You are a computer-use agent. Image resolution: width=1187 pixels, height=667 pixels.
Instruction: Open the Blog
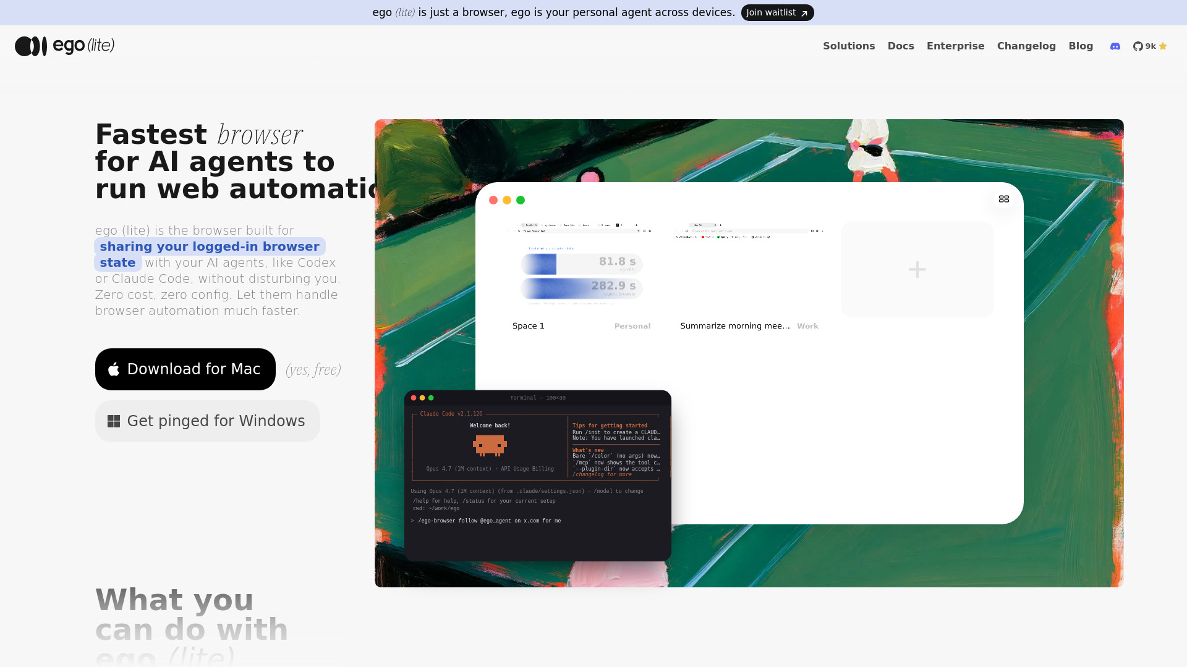coord(1081,46)
